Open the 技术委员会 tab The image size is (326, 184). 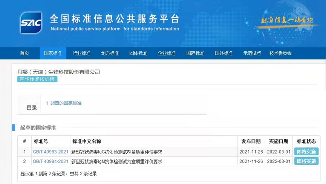[280, 53]
